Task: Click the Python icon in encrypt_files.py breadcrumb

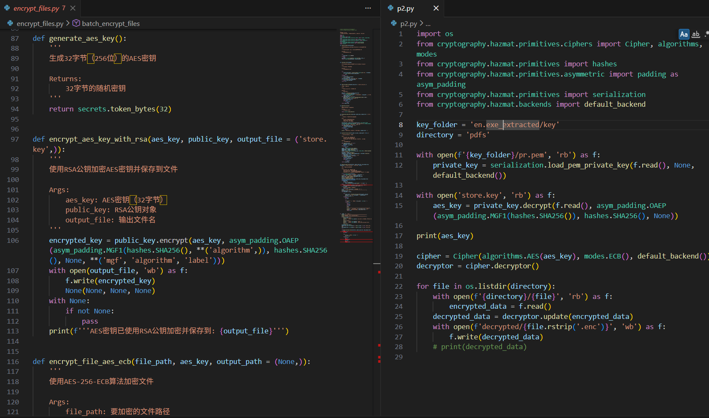Action: pos(10,23)
